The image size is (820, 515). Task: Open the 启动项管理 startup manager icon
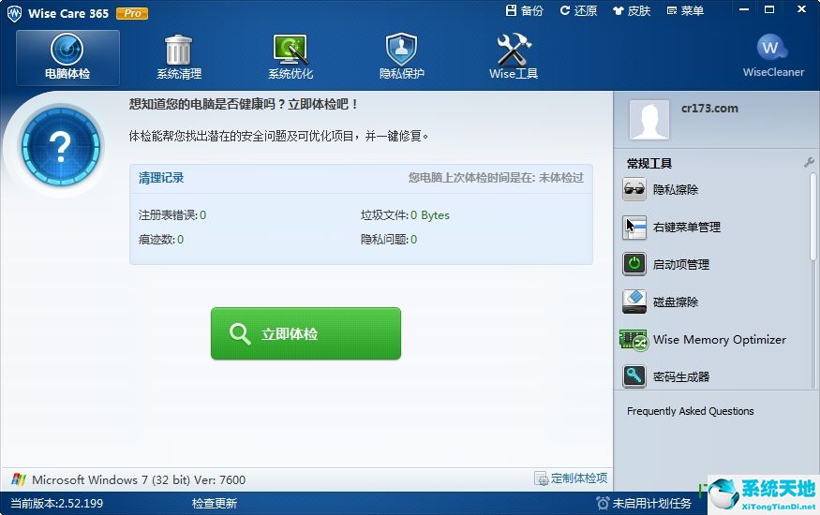(634, 264)
